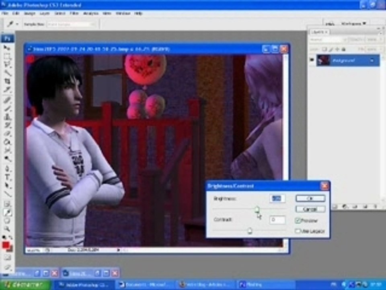
Task: Select the Rectangular Marquee tool
Action: click(x=7, y=56)
